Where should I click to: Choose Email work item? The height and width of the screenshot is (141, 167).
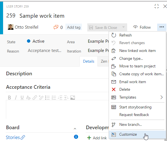(138, 82)
